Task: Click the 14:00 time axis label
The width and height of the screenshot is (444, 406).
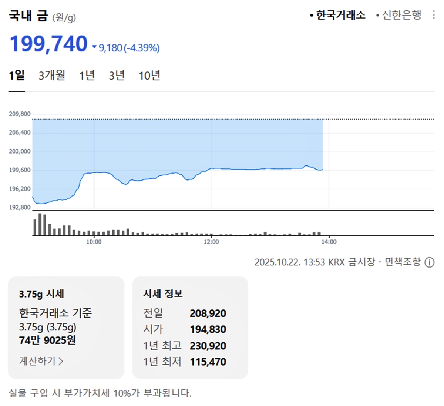Action: (x=329, y=242)
